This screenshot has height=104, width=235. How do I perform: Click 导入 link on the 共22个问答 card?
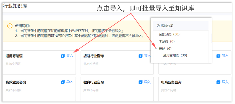[x=225, y=56]
